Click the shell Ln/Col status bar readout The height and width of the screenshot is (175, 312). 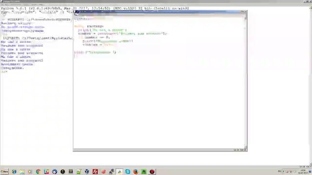[306, 167]
